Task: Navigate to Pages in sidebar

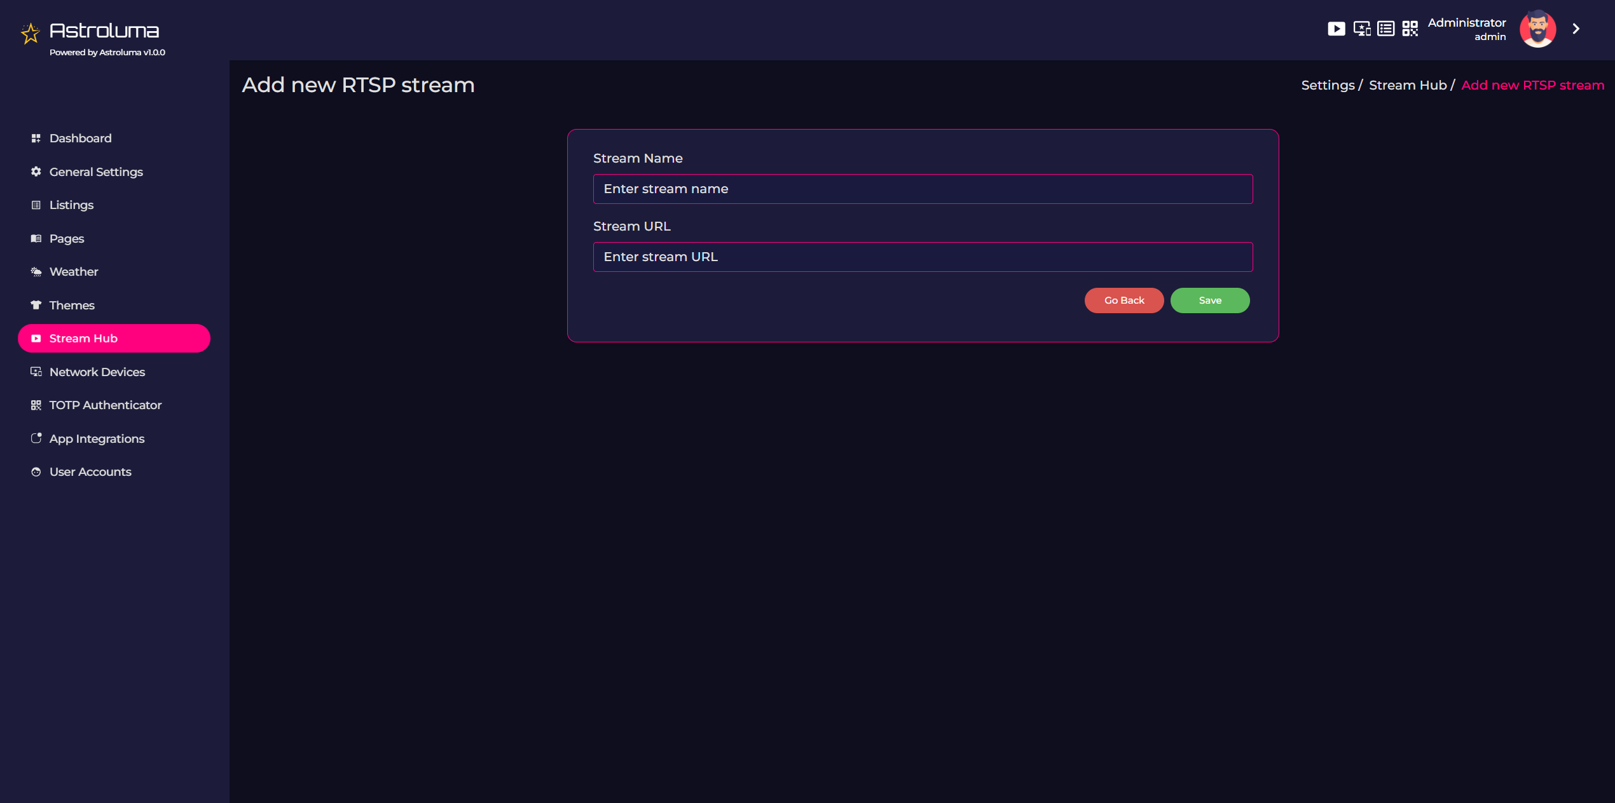Action: tap(67, 239)
